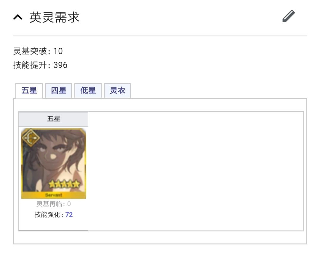Click the 灵基突破 label

coord(30,51)
